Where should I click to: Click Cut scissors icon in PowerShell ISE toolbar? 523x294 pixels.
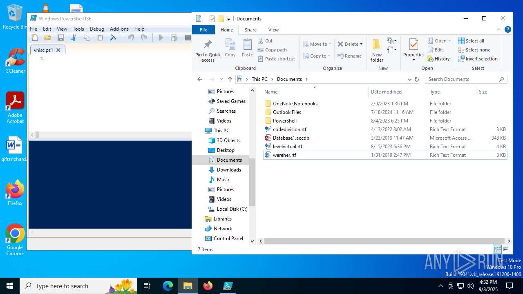(74, 38)
